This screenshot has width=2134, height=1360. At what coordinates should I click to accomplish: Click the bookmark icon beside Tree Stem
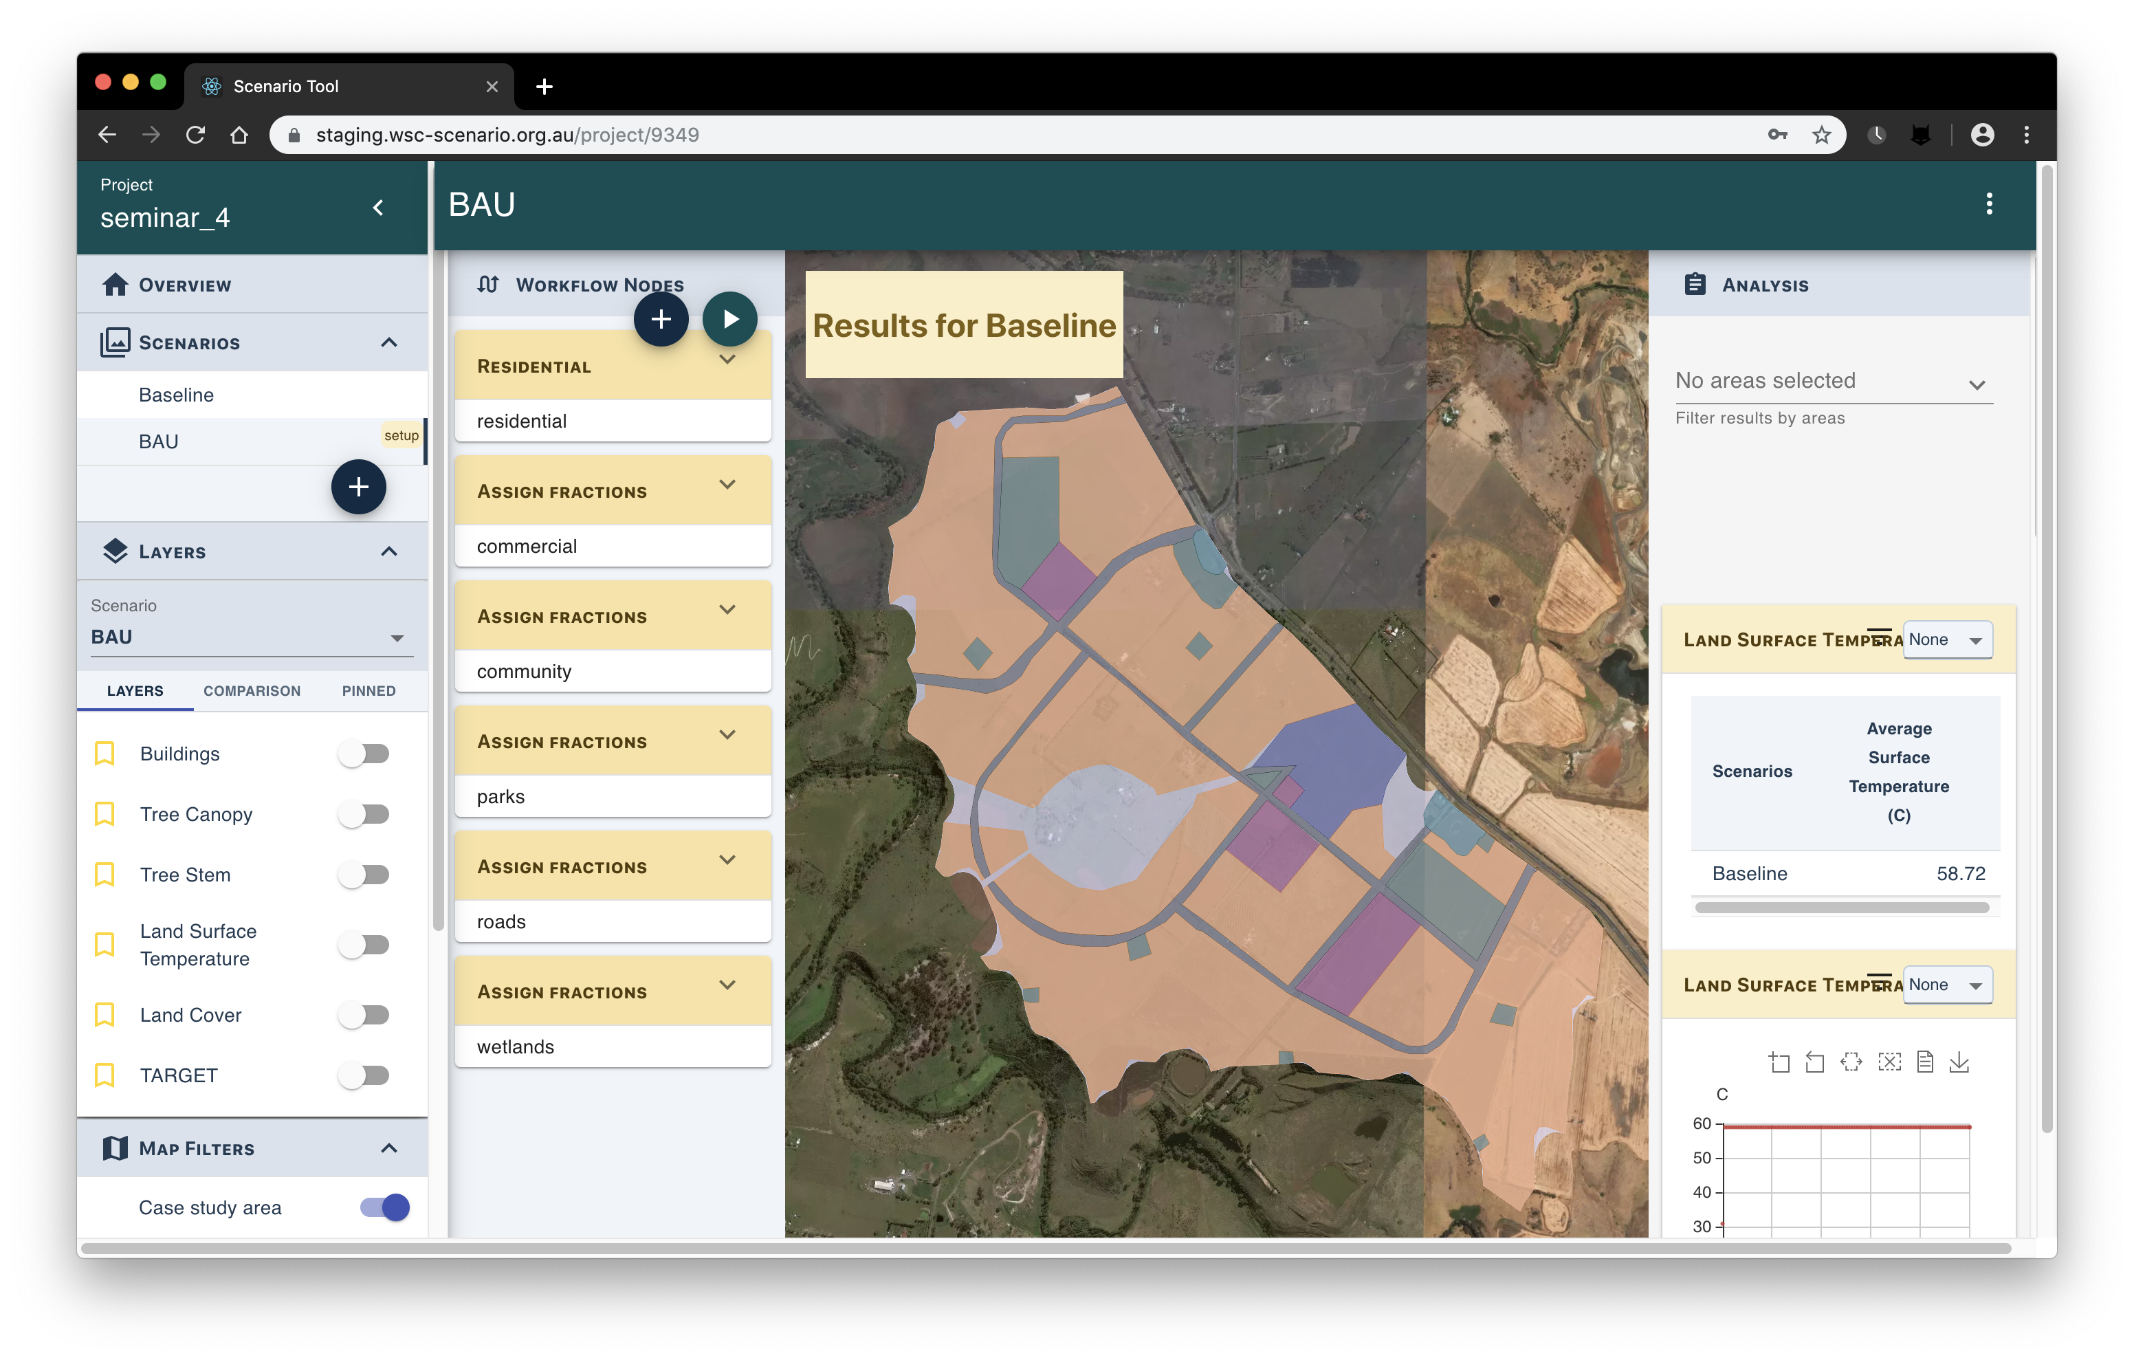pos(104,874)
